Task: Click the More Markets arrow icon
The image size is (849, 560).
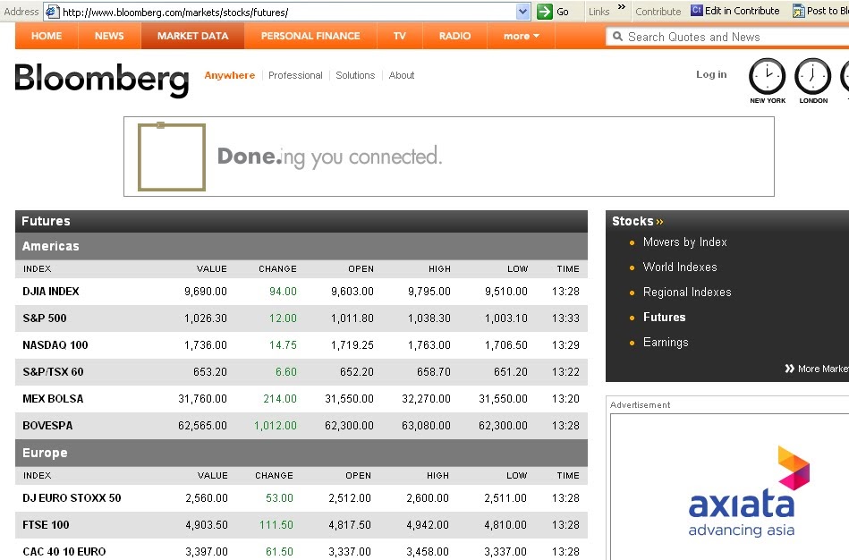Action: (789, 369)
